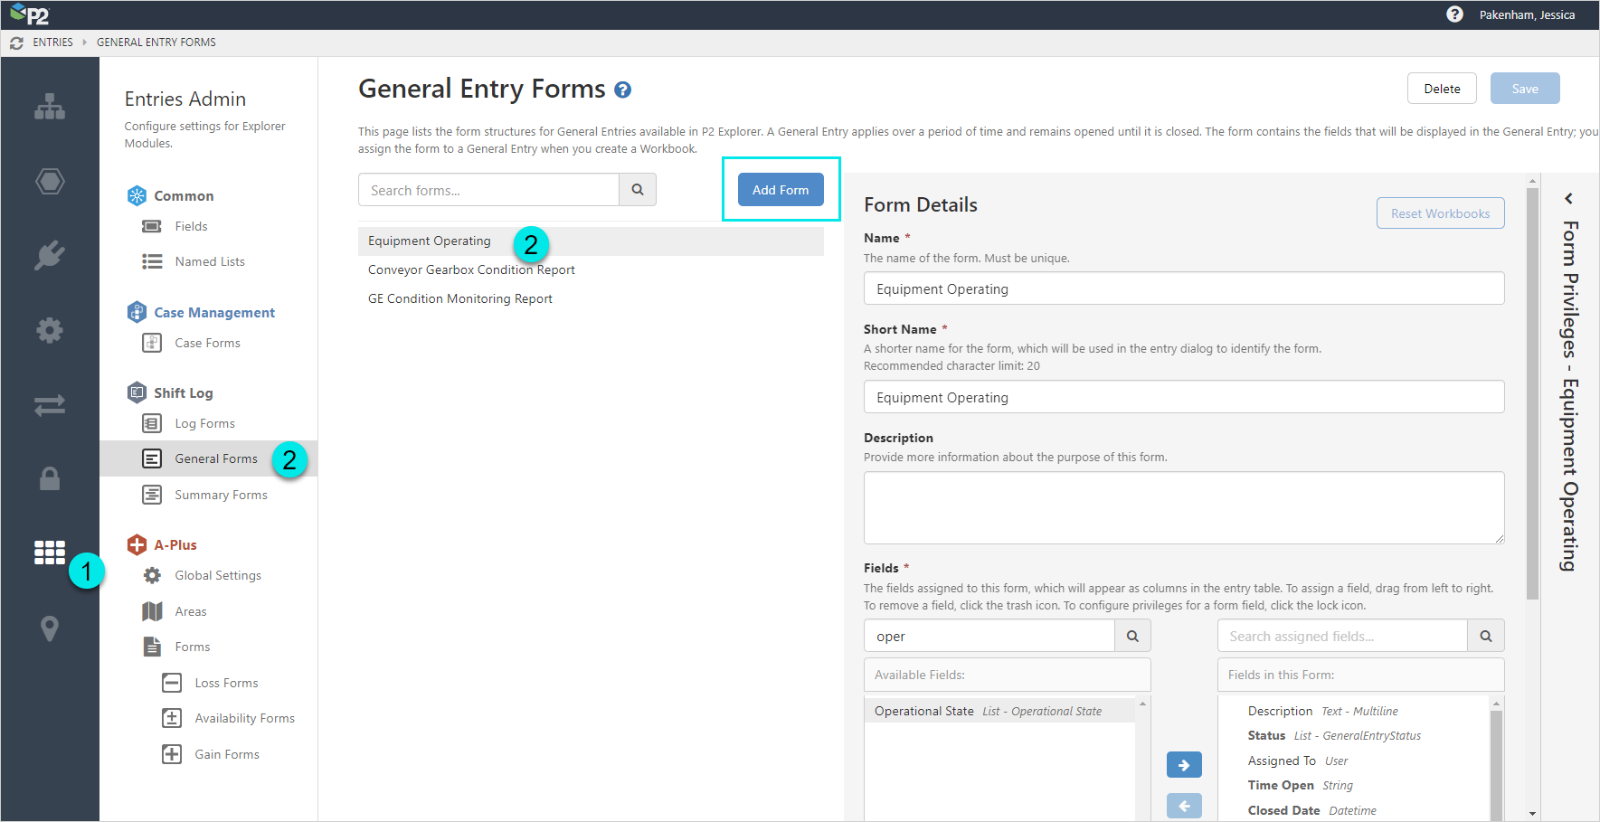Select Operational State in Available Fields
Screen dimensions: 1600x822
[924, 711]
